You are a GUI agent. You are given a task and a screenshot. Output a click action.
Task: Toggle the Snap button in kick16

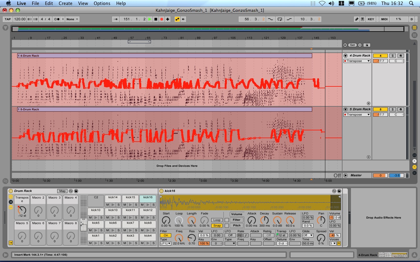(217, 226)
